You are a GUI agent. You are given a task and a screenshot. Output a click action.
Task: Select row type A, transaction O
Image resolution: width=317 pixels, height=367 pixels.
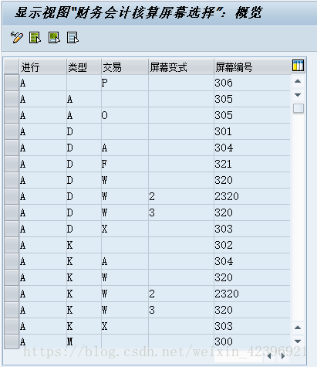pos(12,115)
